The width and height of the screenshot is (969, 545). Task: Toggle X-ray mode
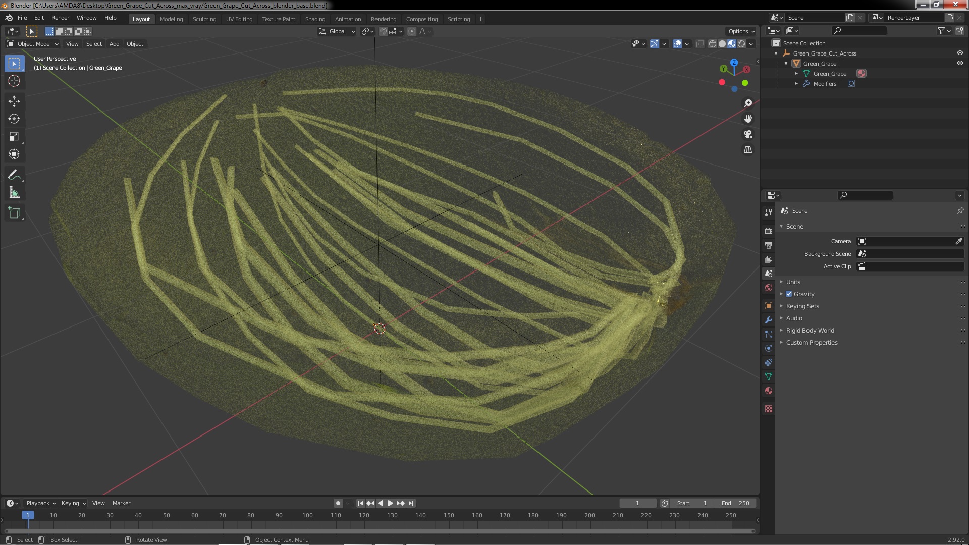click(x=699, y=44)
